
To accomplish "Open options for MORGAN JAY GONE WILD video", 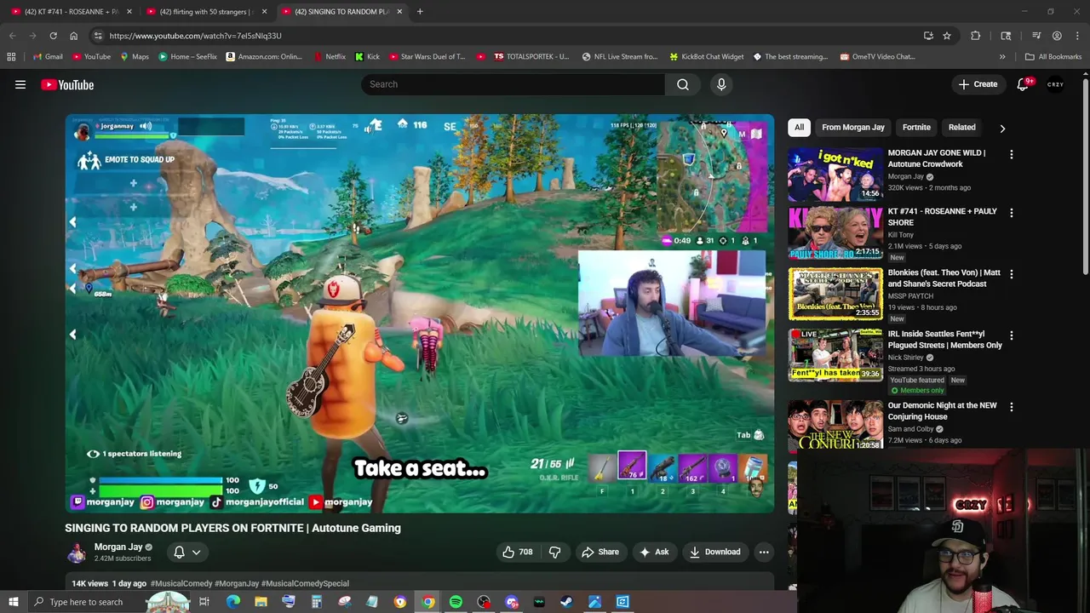I will pos(1011,155).
